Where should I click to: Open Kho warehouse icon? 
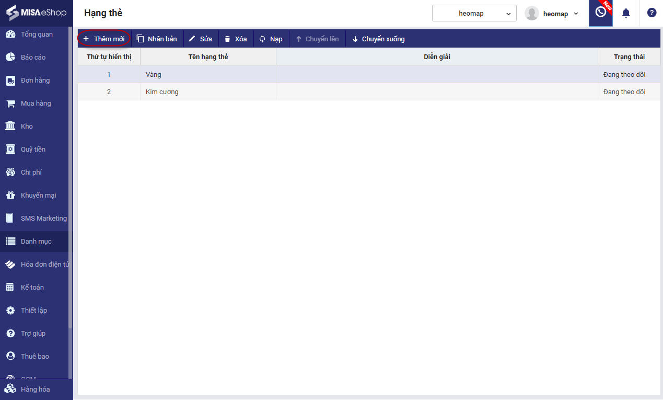point(10,126)
